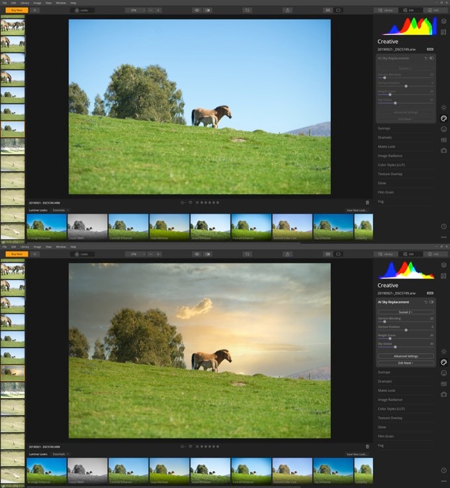
Task: Select Portrait face icon in top window
Action: point(443,129)
